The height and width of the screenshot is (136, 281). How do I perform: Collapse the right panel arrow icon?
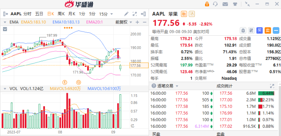[143, 14]
